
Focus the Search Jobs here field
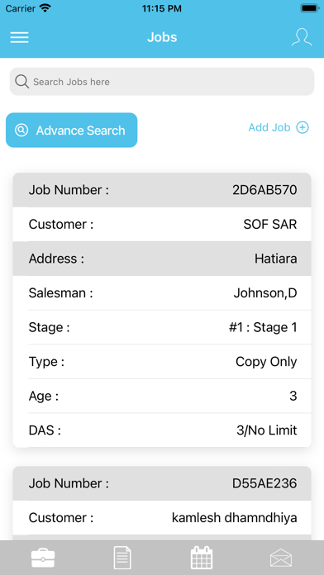click(x=162, y=82)
